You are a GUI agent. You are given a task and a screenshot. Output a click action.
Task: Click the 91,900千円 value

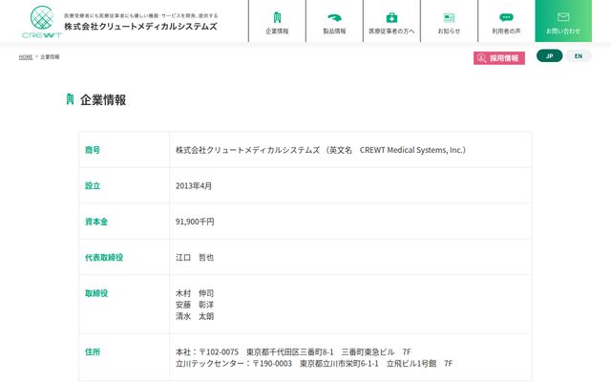click(195, 222)
